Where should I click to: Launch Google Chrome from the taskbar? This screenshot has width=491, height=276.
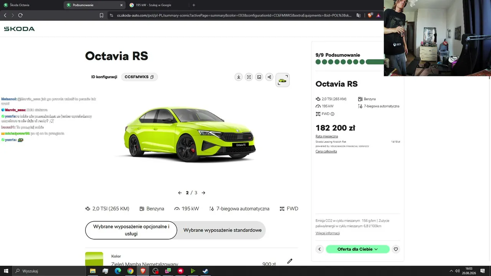130,271
